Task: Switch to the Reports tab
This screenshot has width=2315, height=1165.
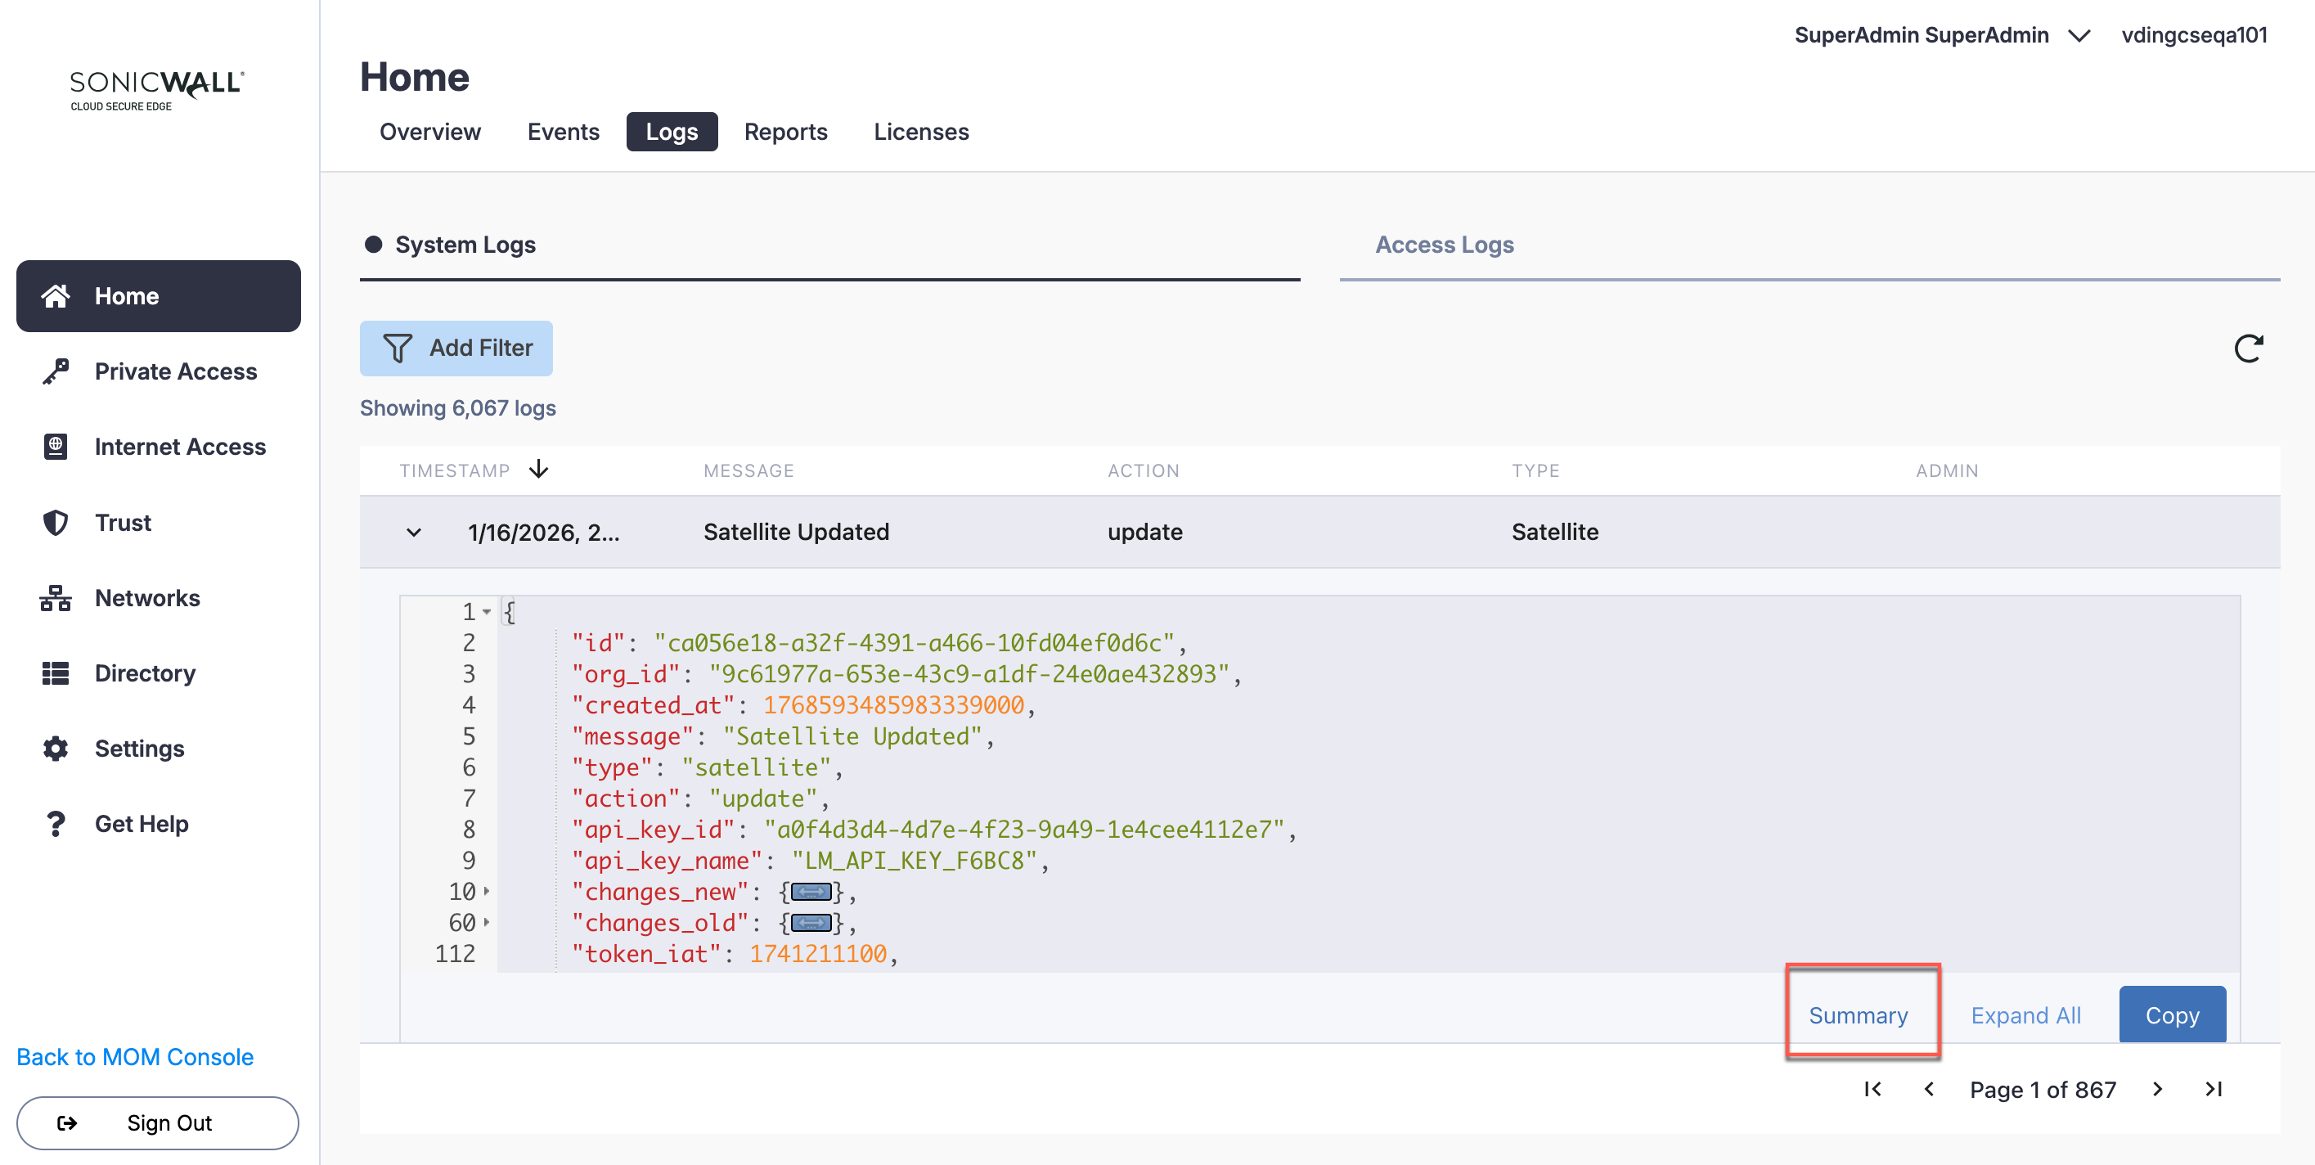Action: click(784, 133)
